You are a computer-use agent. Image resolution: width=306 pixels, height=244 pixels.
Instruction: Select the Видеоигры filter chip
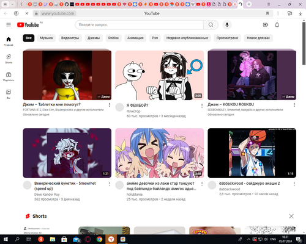tap(70, 38)
